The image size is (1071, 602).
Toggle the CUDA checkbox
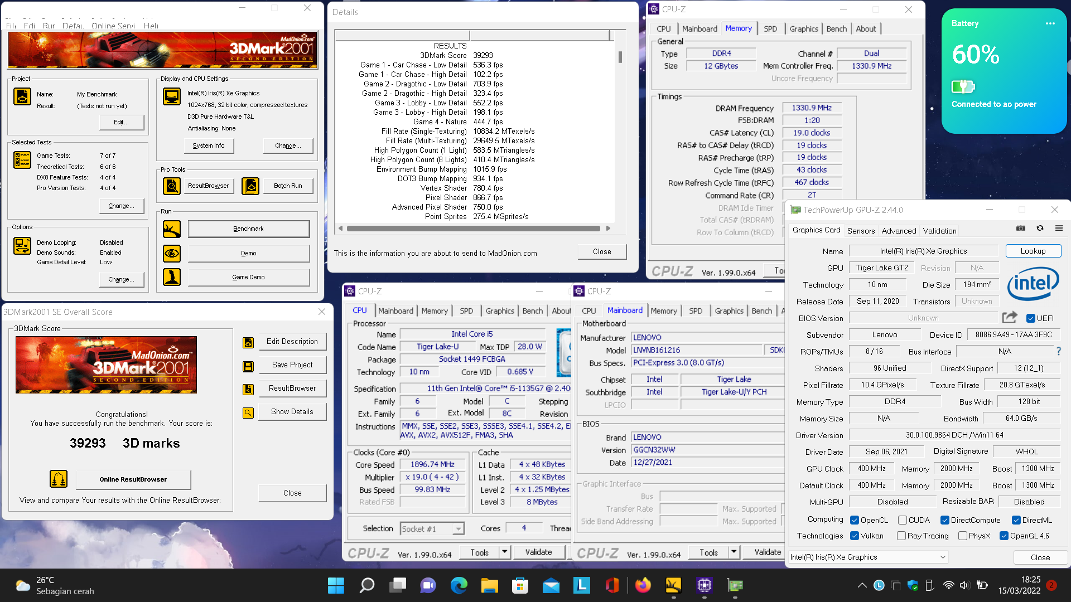tap(902, 520)
